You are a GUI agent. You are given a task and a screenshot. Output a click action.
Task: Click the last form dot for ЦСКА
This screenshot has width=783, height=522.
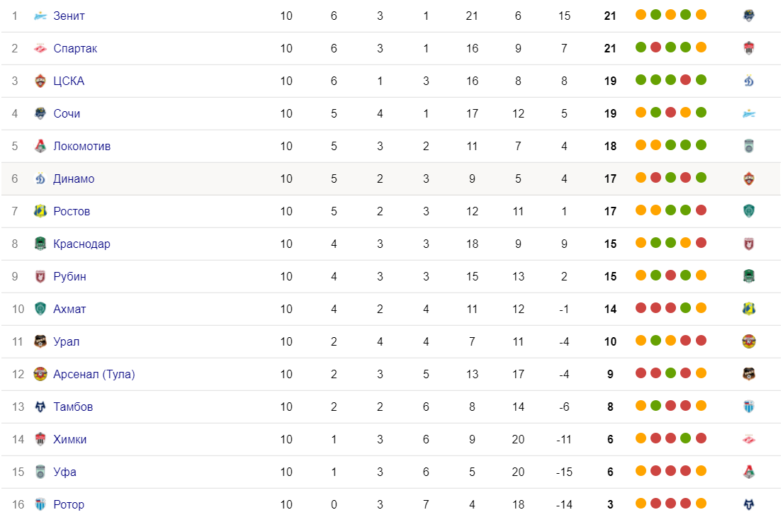click(701, 80)
